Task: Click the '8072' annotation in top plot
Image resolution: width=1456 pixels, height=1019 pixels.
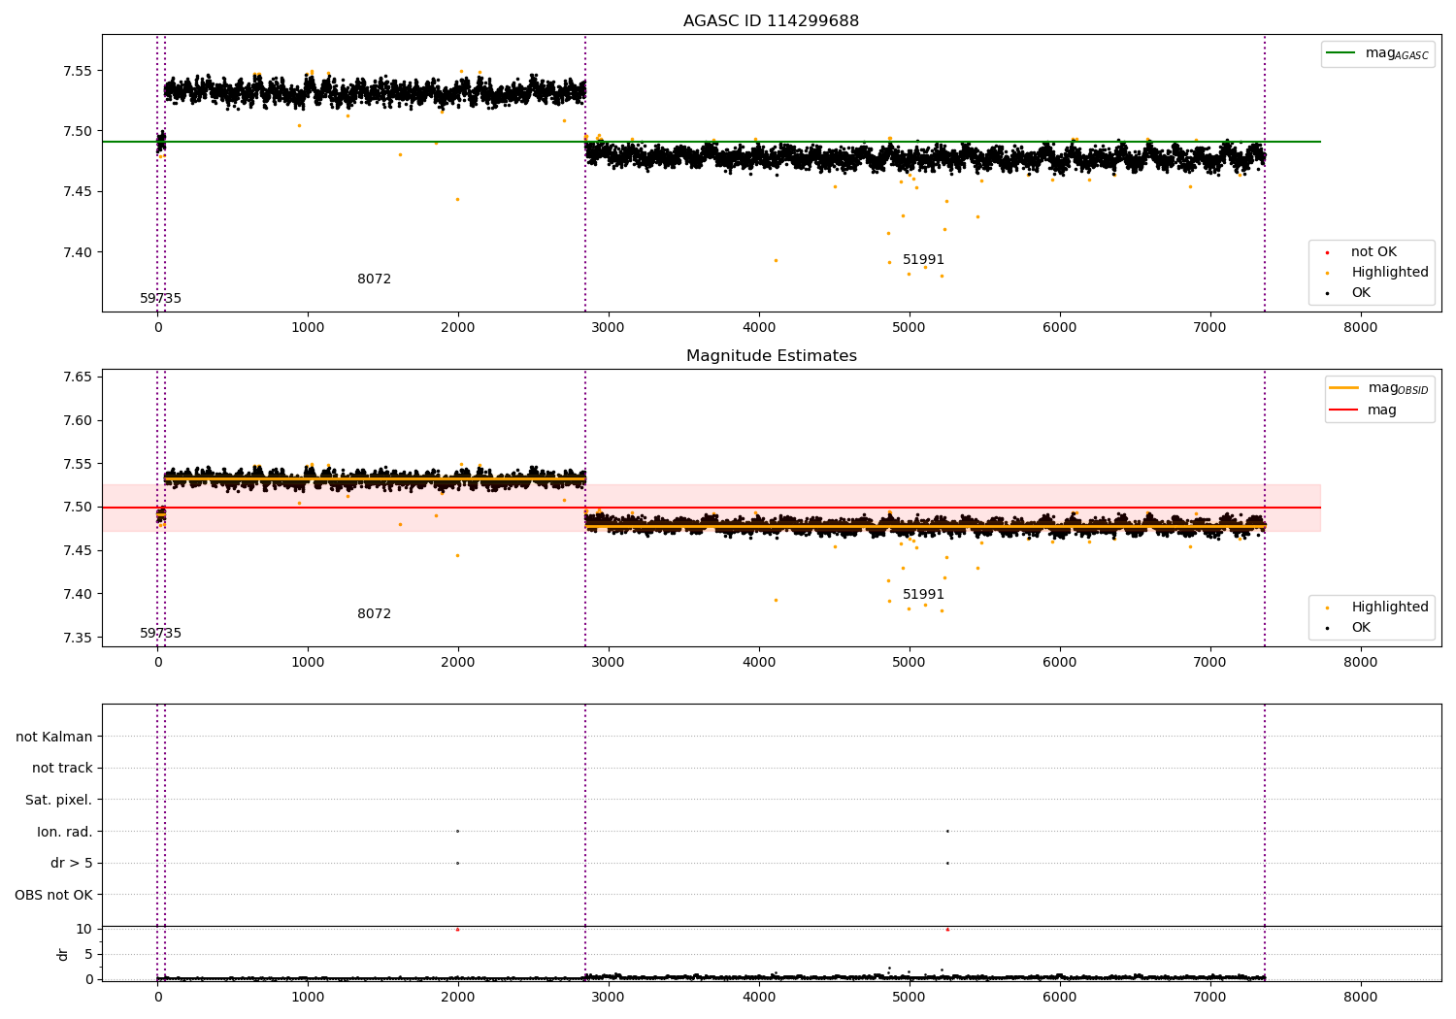Action: click(374, 279)
